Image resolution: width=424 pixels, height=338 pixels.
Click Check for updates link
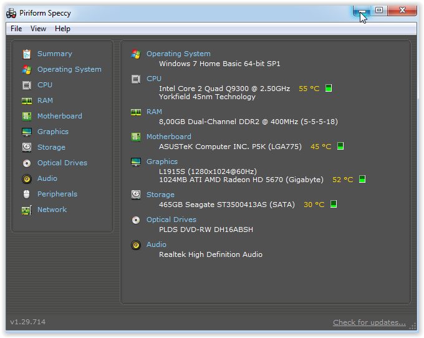(x=369, y=322)
